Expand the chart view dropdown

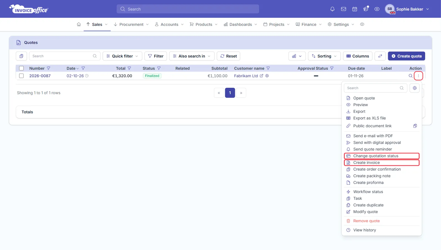297,56
